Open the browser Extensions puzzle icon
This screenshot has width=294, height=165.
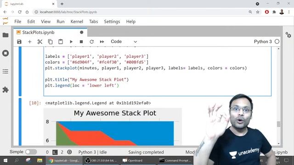(x=274, y=12)
